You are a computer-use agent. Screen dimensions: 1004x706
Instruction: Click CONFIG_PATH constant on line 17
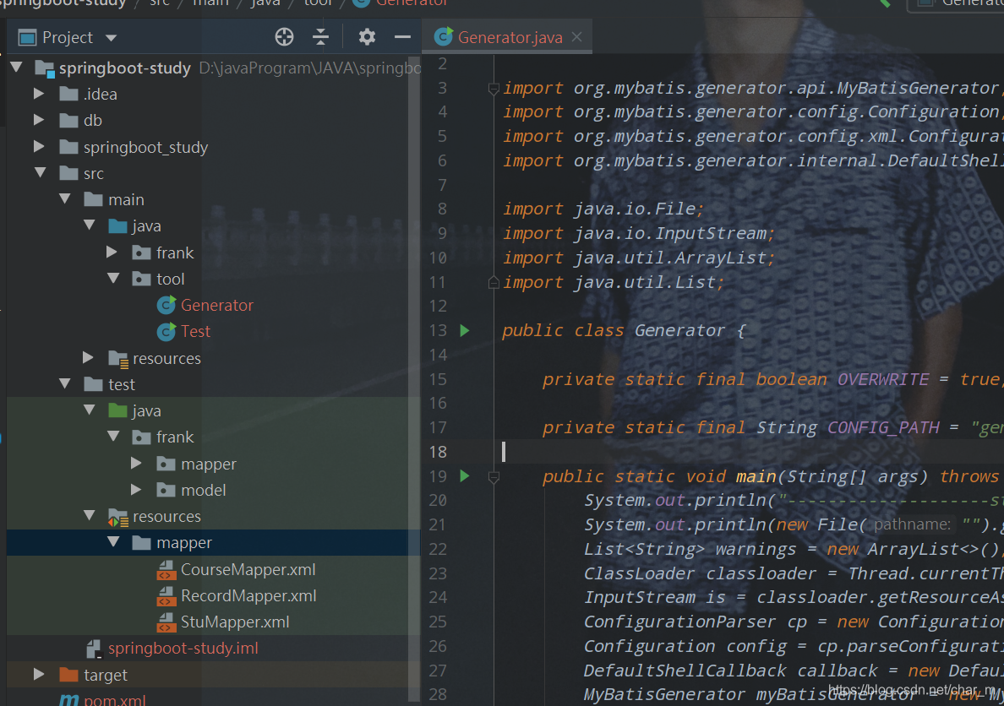(883, 427)
